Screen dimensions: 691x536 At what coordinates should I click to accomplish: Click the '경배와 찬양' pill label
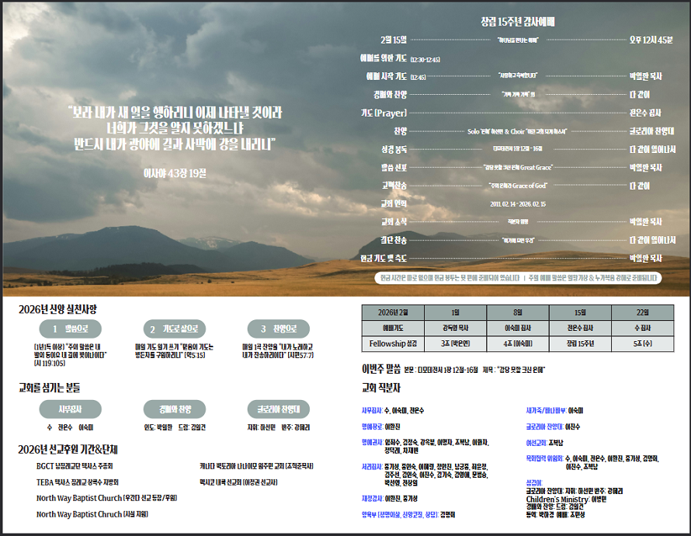coord(175,409)
